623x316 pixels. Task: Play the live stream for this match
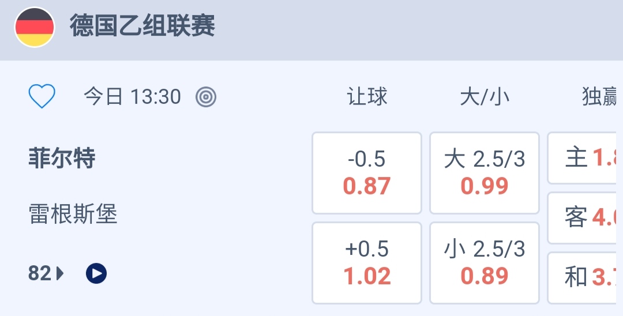click(96, 273)
